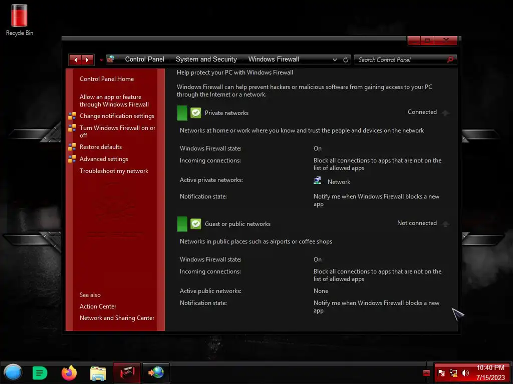
Task: Open Change notification settings
Action: pos(117,116)
